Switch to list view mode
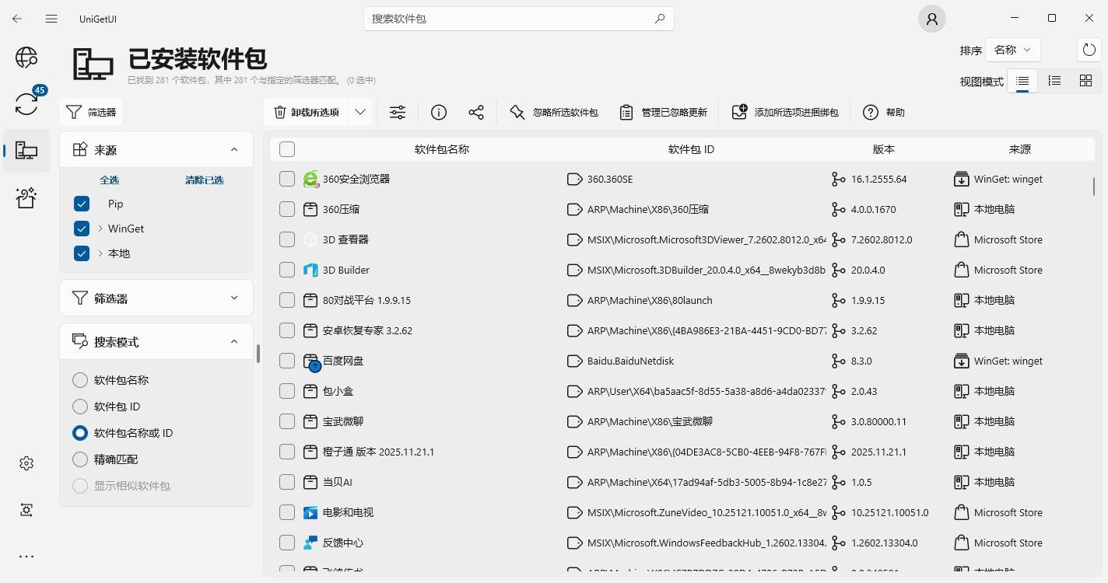This screenshot has height=583, width=1108. tap(1022, 81)
